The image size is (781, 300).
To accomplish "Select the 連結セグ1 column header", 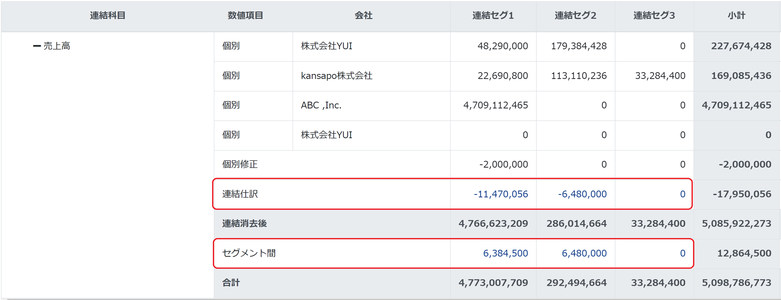I will (x=493, y=16).
